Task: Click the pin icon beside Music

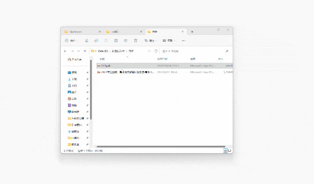Action: [x=87, y=99]
